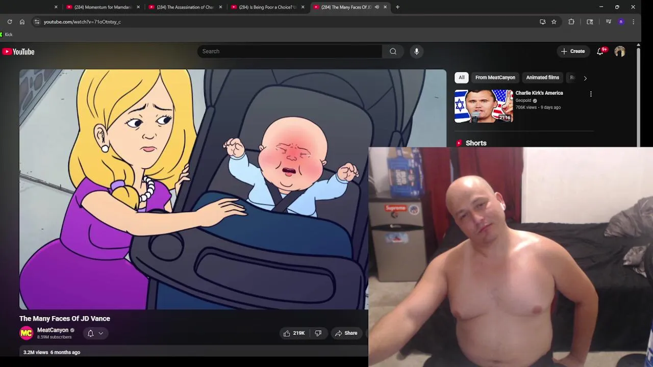The width and height of the screenshot is (653, 367).
Task: Open the YouTube account avatar menu
Action: (620, 51)
